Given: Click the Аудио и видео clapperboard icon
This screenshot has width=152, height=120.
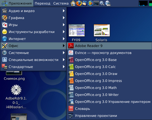Looking at the screenshot, I should [x=5, y=11].
